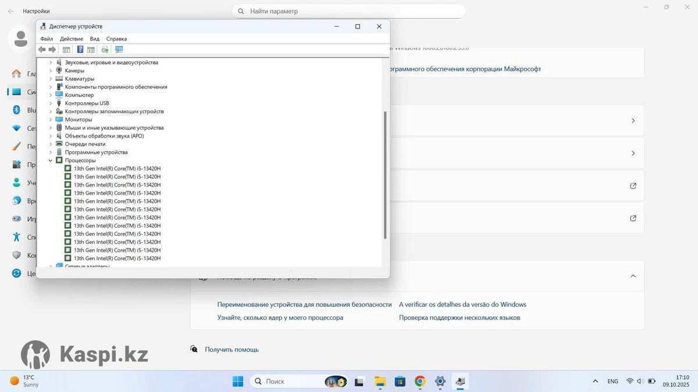Select the first i5-13420H processor entry
This screenshot has width=698, height=392.
tap(117, 168)
